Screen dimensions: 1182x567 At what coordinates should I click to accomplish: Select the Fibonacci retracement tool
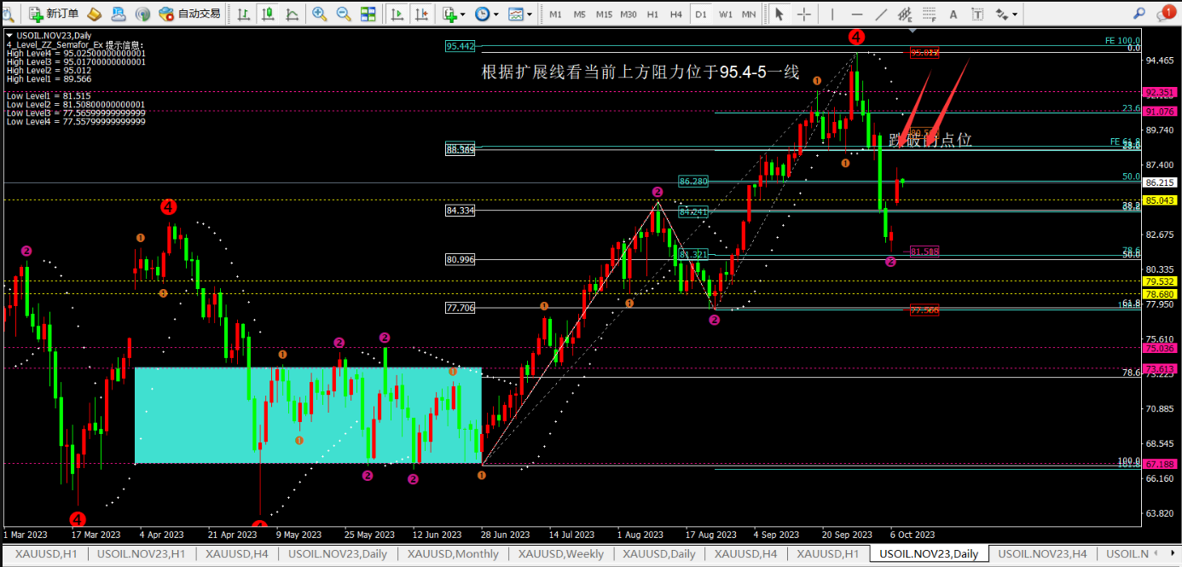coord(930,14)
